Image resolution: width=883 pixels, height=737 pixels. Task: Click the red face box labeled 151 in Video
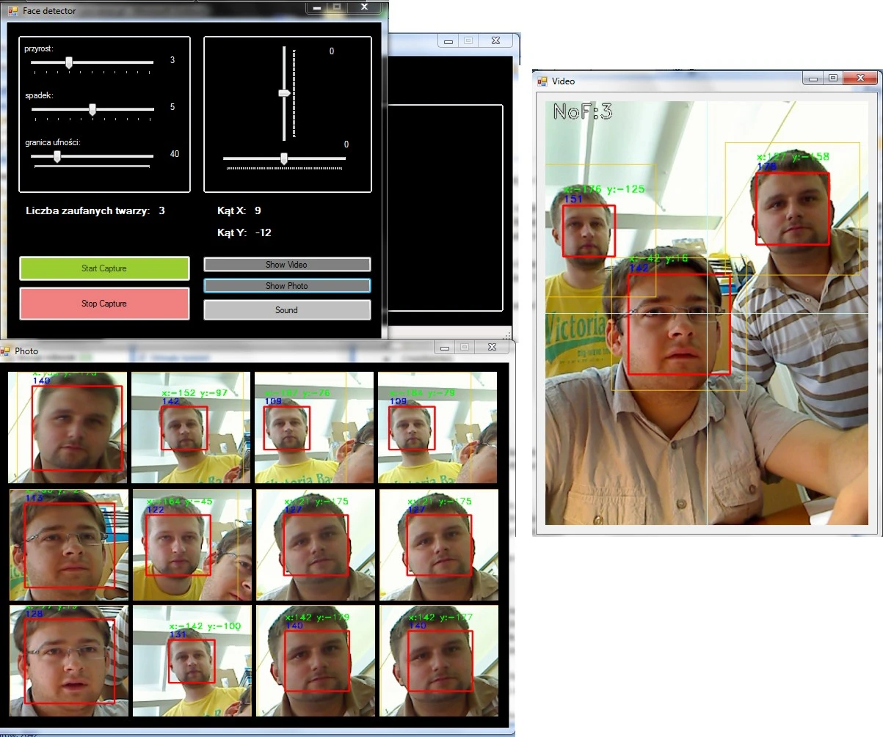[589, 230]
